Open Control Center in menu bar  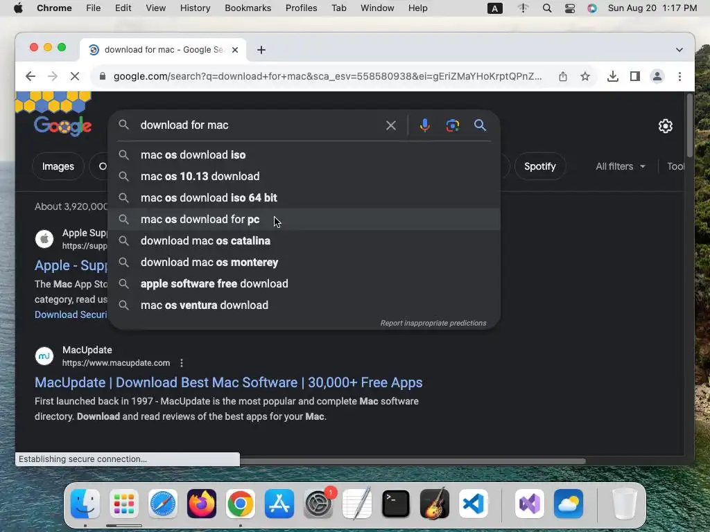(x=570, y=8)
